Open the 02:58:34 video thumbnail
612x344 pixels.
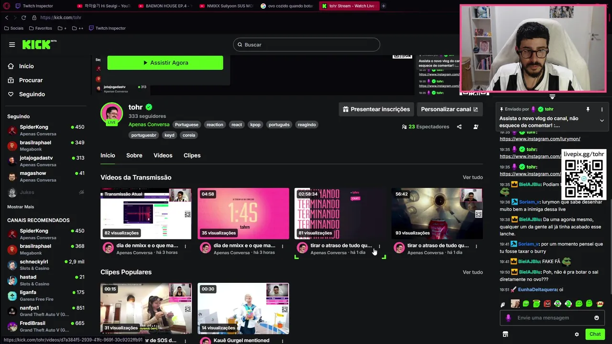[340, 214]
